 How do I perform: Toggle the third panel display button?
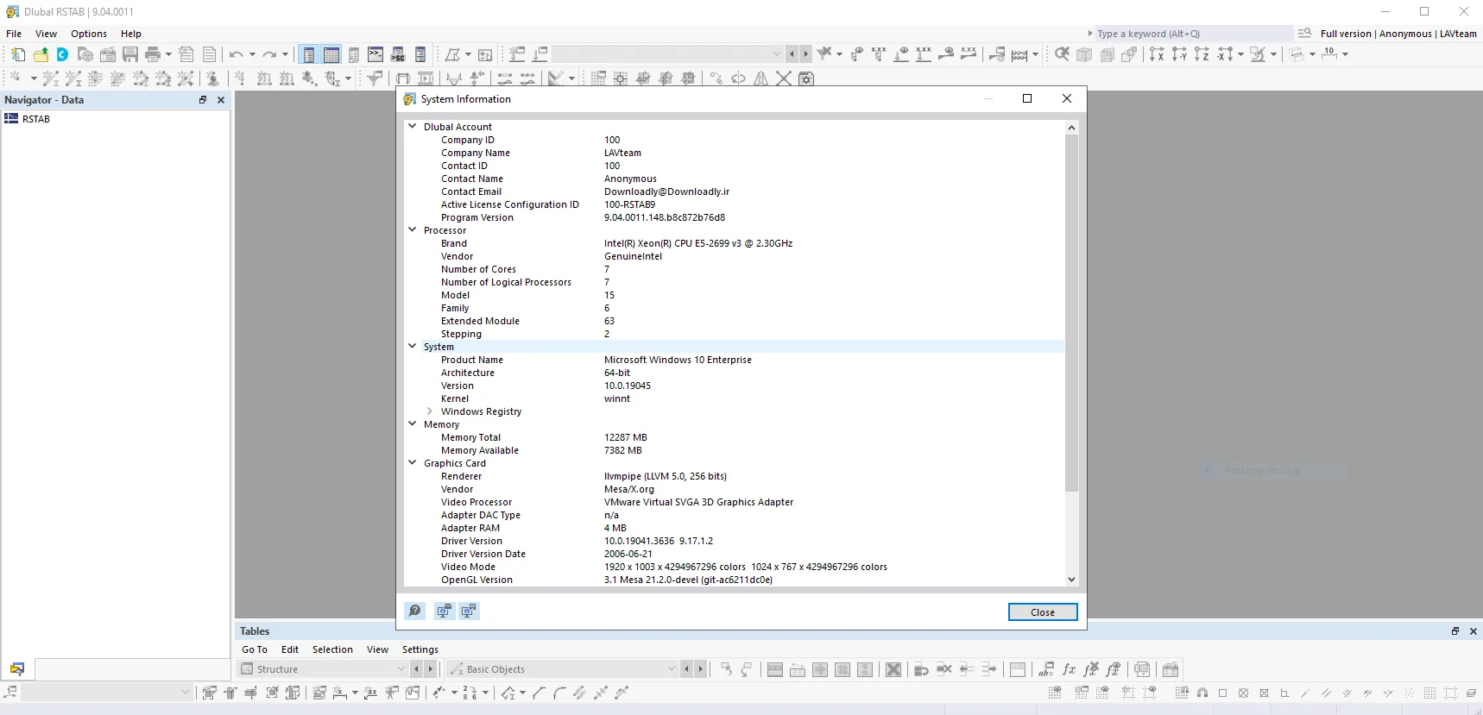[354, 54]
